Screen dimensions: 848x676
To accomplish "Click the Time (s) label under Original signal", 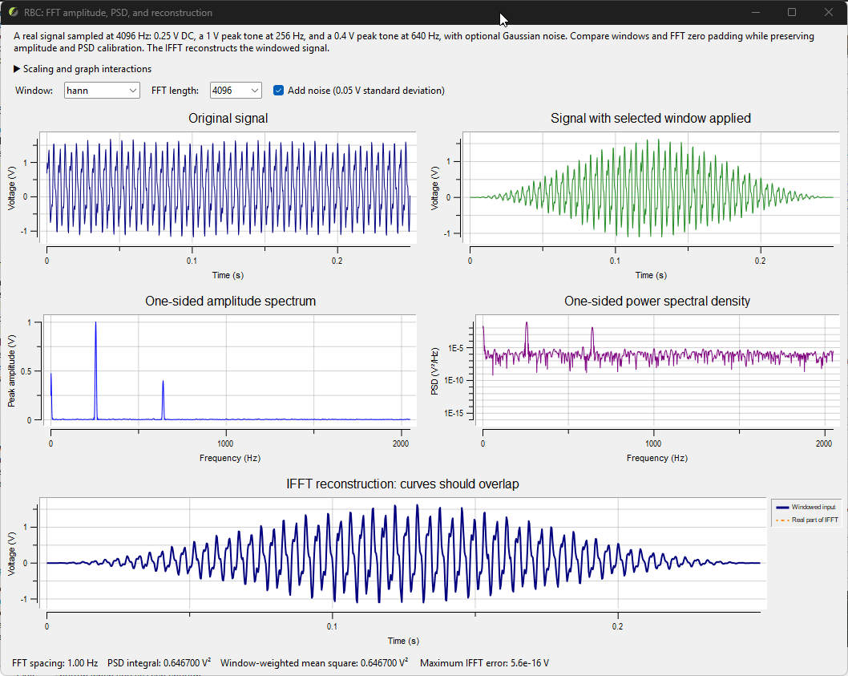I will pyautogui.click(x=228, y=275).
